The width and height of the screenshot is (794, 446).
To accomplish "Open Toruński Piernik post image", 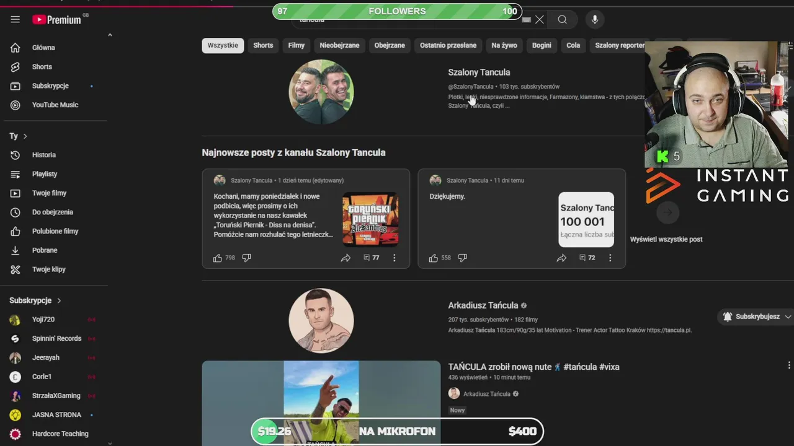I will click(370, 219).
